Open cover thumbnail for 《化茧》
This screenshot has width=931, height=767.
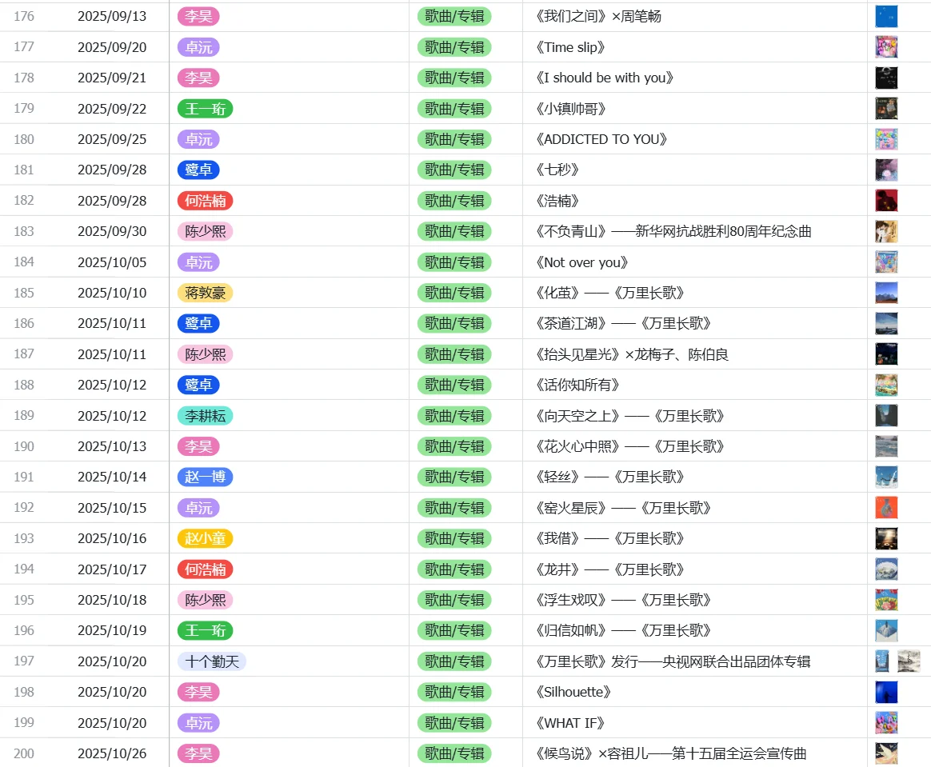click(x=886, y=293)
